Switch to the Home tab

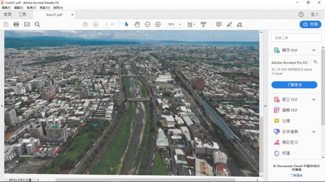point(8,14)
